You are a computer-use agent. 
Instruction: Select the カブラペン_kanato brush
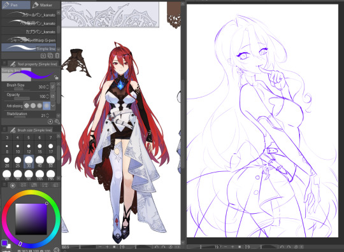pyautogui.click(x=29, y=32)
